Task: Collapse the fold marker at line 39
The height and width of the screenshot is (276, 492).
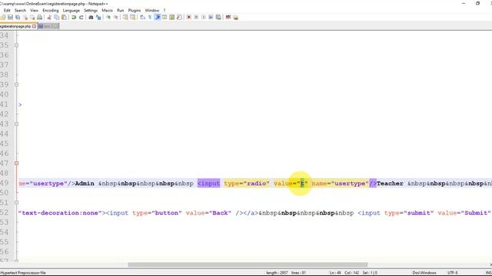Action: 17,84
